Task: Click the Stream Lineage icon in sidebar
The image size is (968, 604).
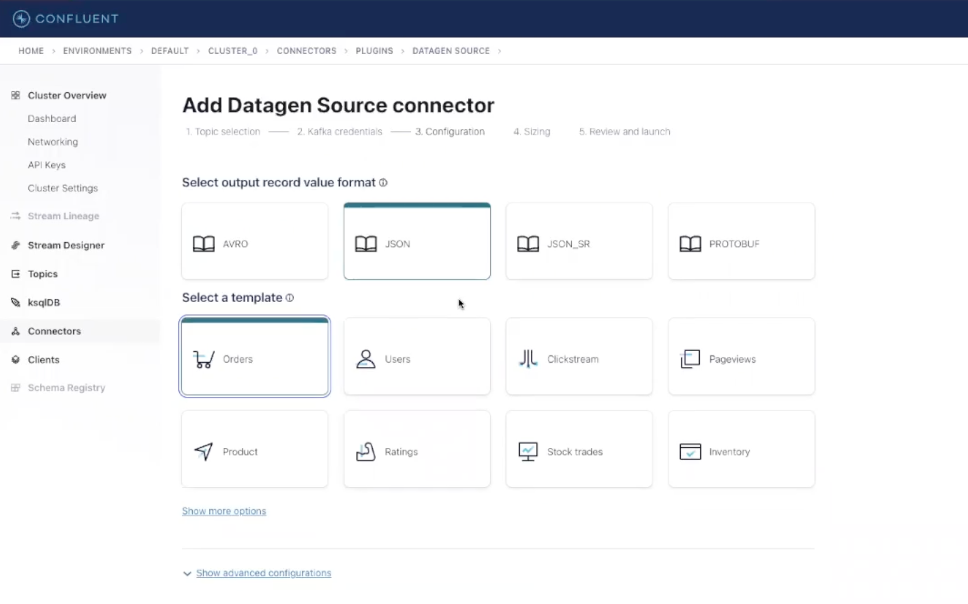Action: click(x=16, y=216)
